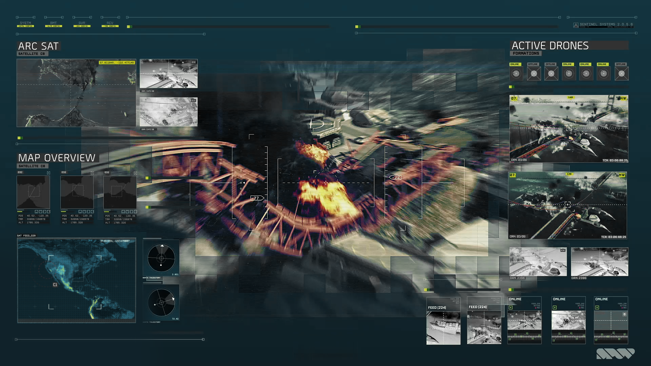Select the fifth drone icon, marked ONLINE

586,74
